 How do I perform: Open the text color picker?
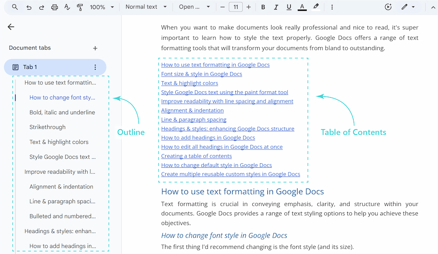tap(302, 7)
